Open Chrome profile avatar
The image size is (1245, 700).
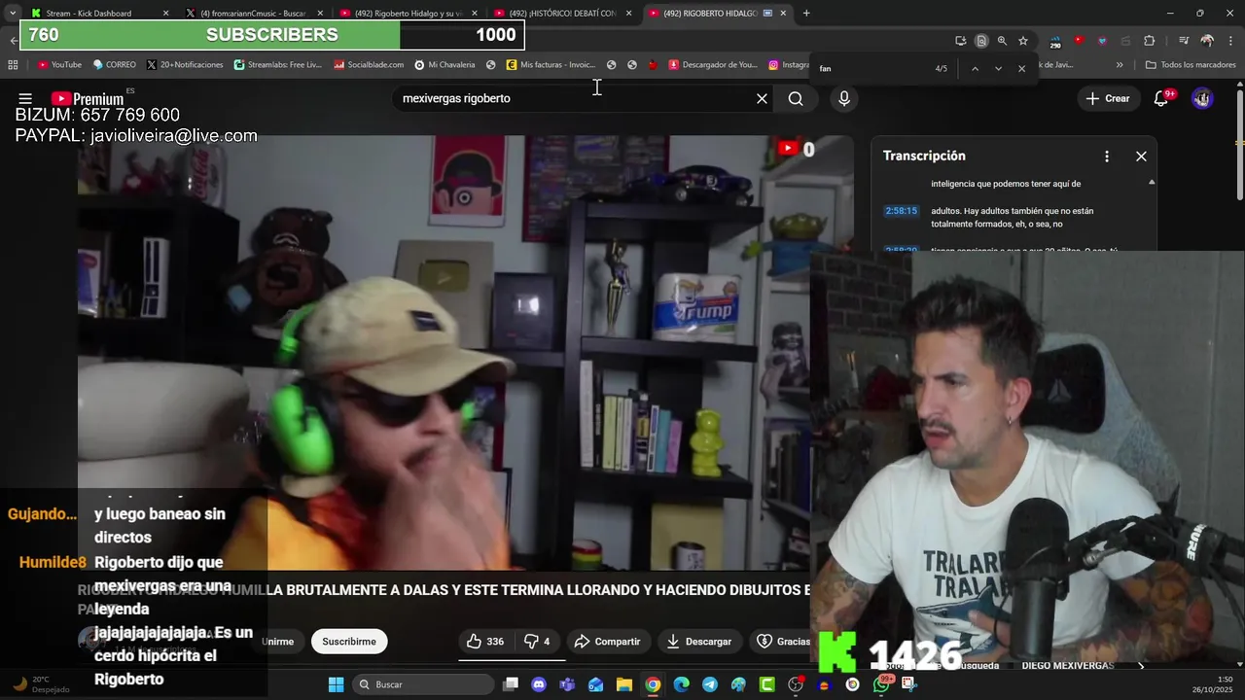[1207, 41]
